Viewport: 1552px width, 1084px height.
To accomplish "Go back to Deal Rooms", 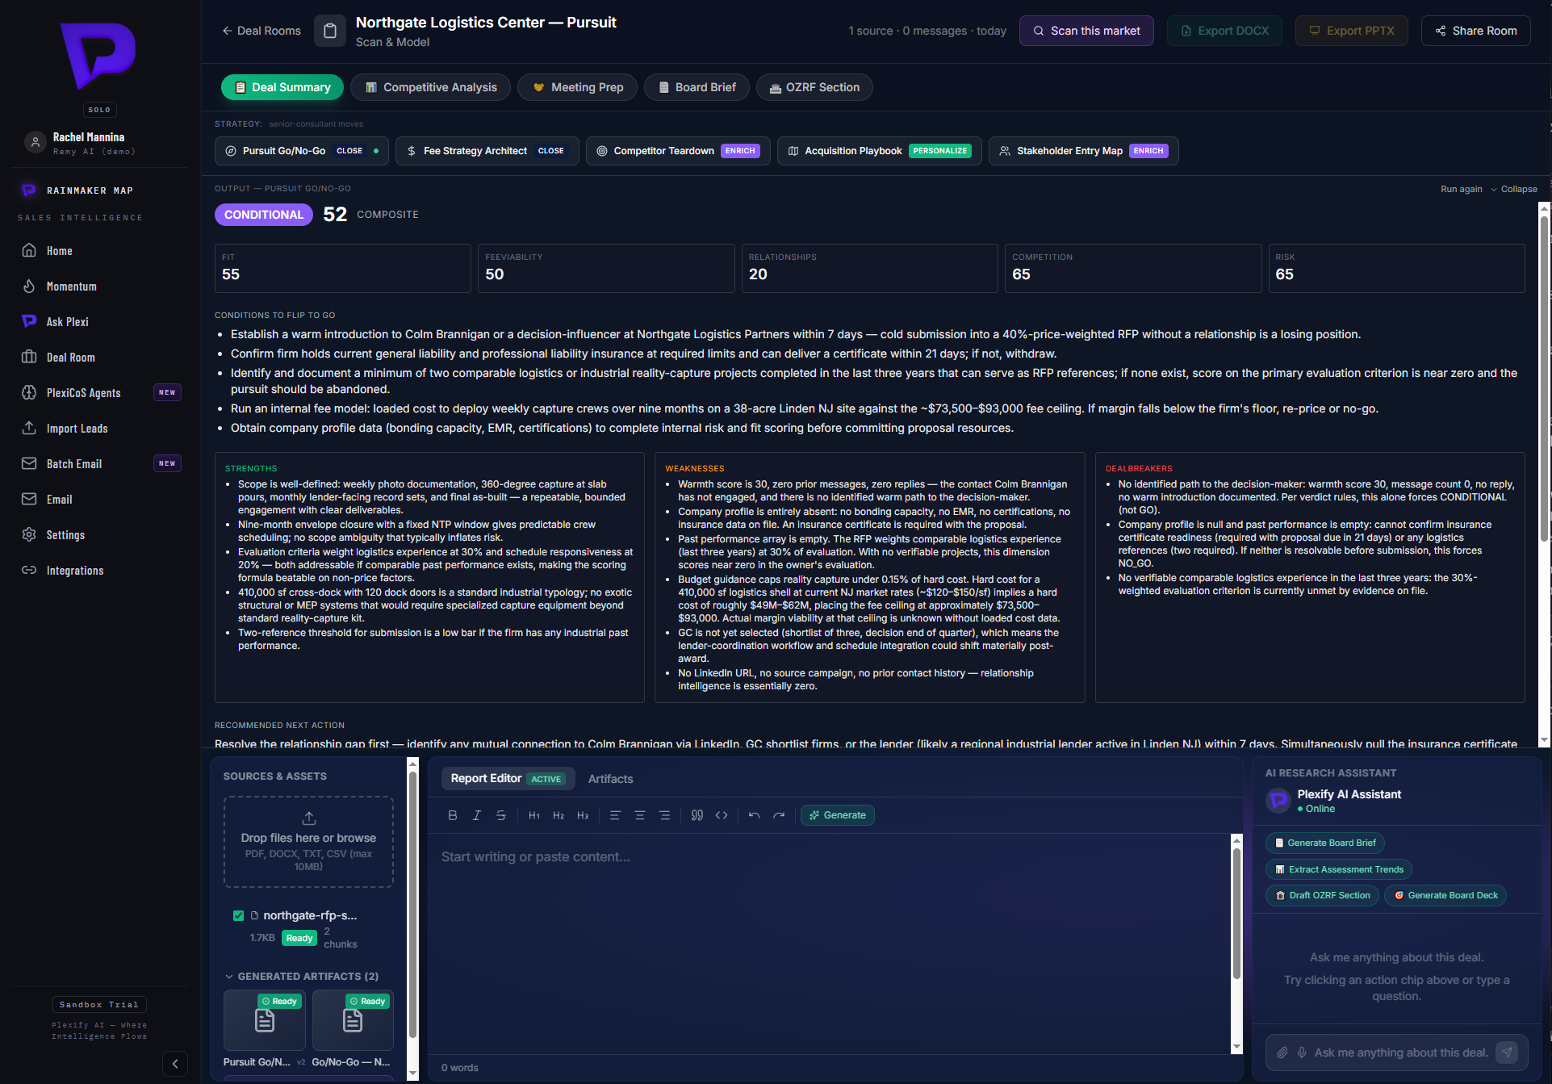I will pos(261,31).
